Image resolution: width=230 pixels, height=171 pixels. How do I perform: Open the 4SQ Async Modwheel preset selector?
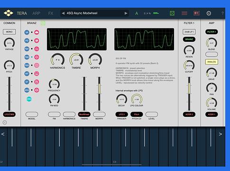tap(94, 13)
